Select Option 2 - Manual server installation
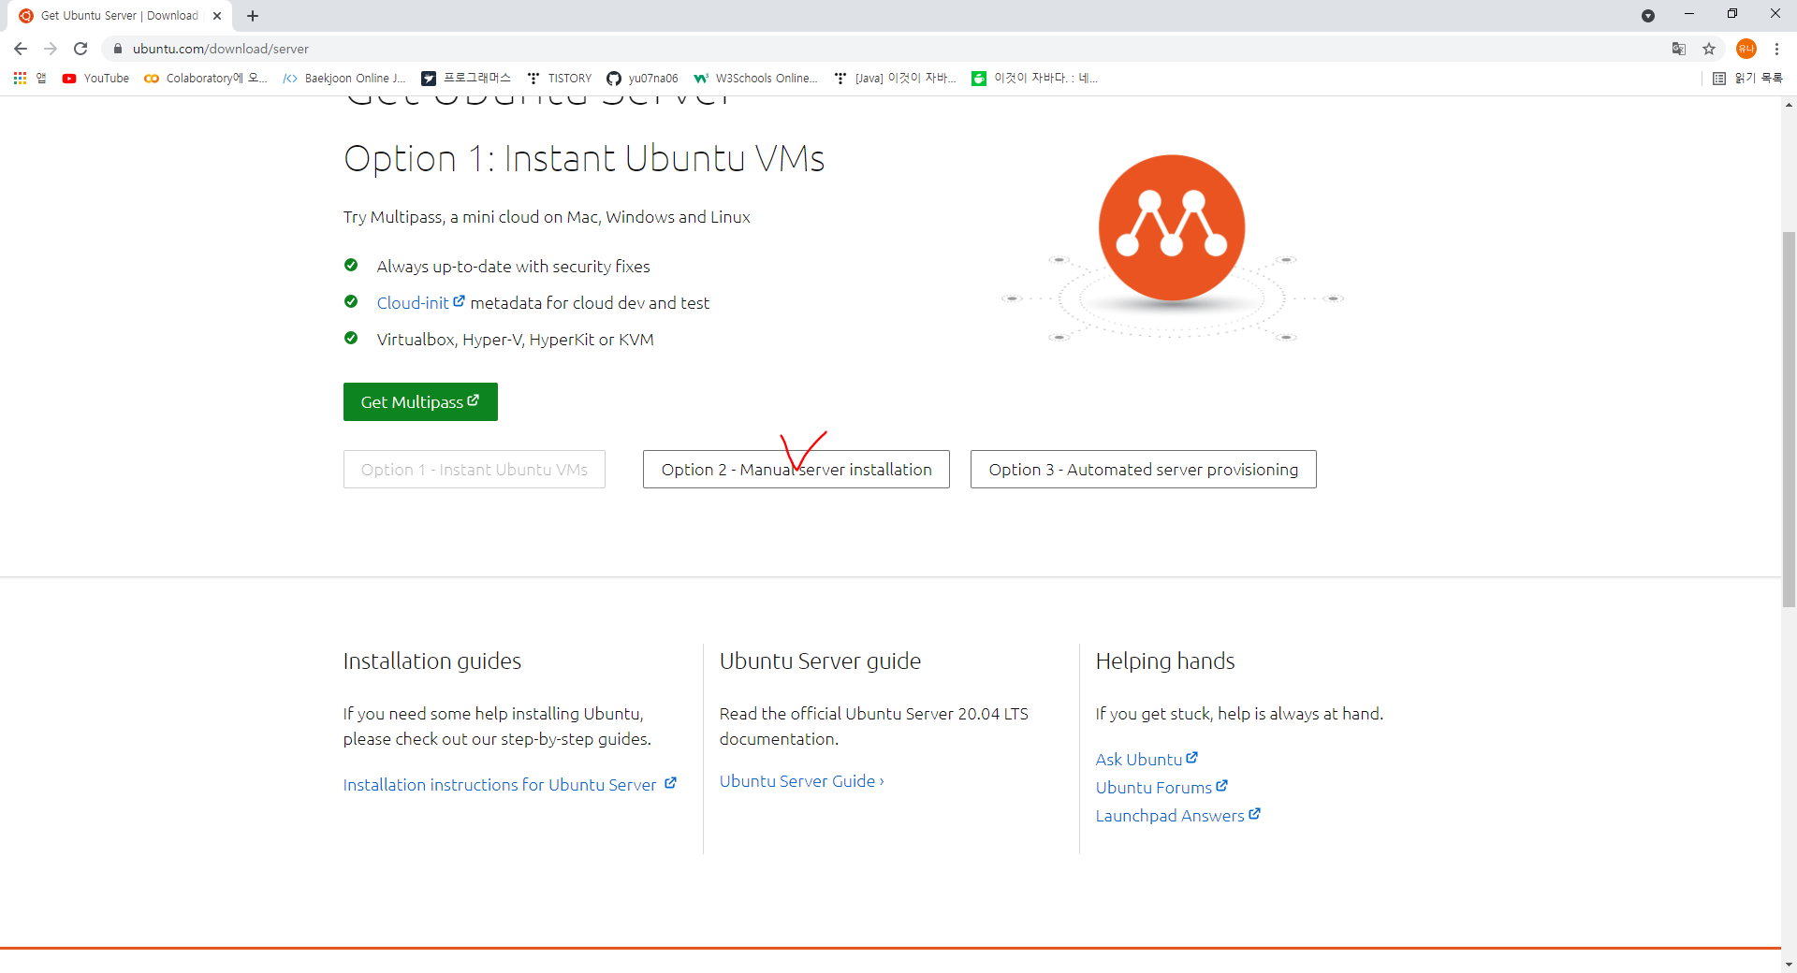 796,470
